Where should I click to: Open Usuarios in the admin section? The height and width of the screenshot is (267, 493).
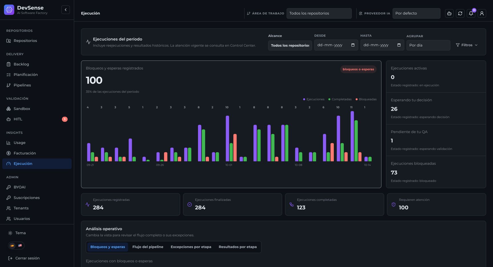tap(37, 219)
